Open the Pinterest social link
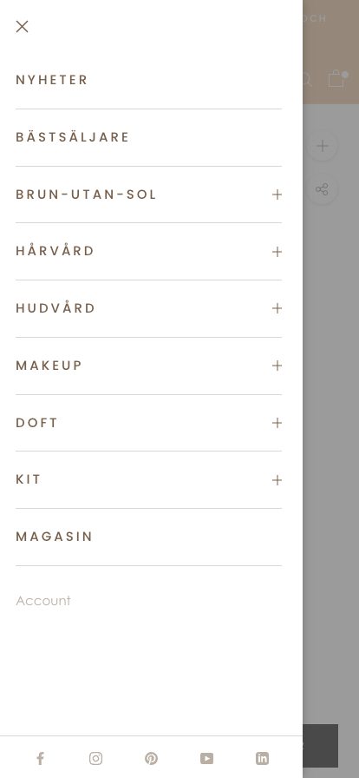This screenshot has height=778, width=359. pos(151,758)
